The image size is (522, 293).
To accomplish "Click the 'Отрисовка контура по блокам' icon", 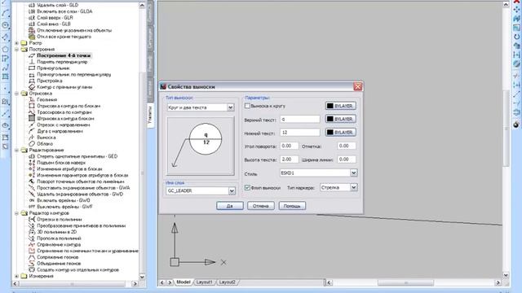I will pos(32,106).
